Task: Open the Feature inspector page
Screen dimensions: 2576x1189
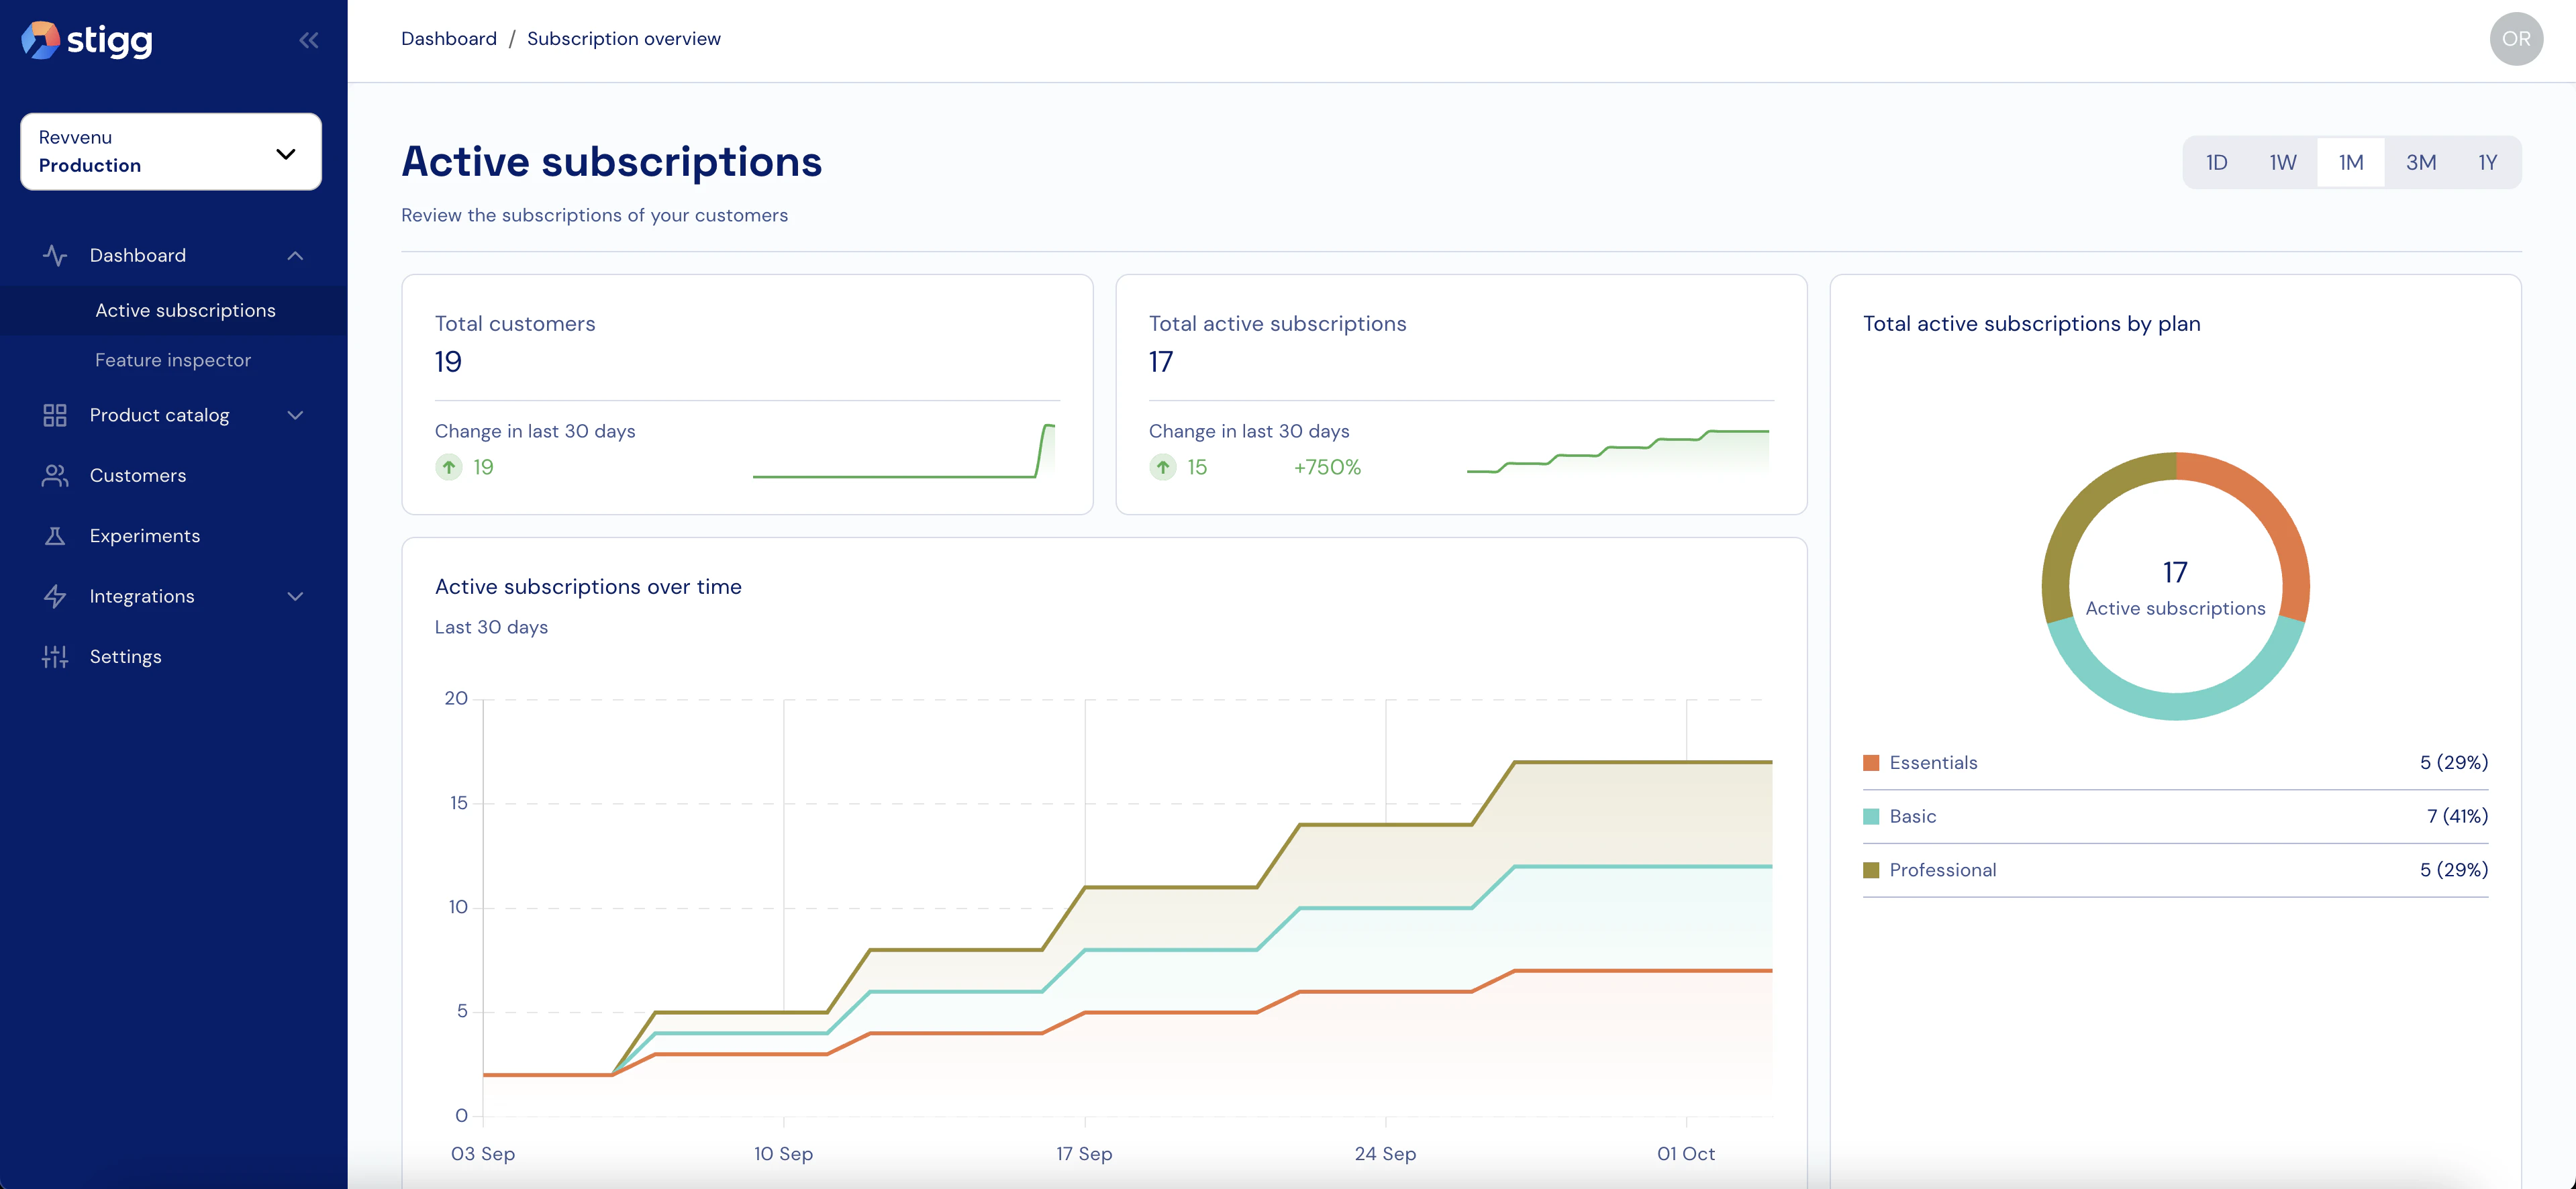Action: [x=173, y=360]
